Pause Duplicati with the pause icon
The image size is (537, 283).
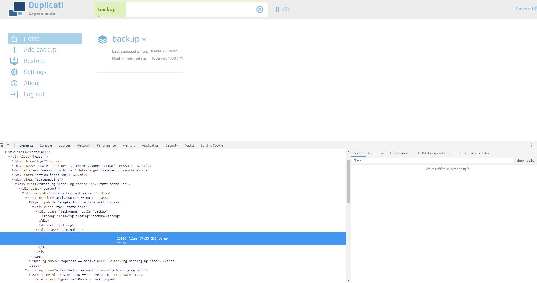coord(277,9)
